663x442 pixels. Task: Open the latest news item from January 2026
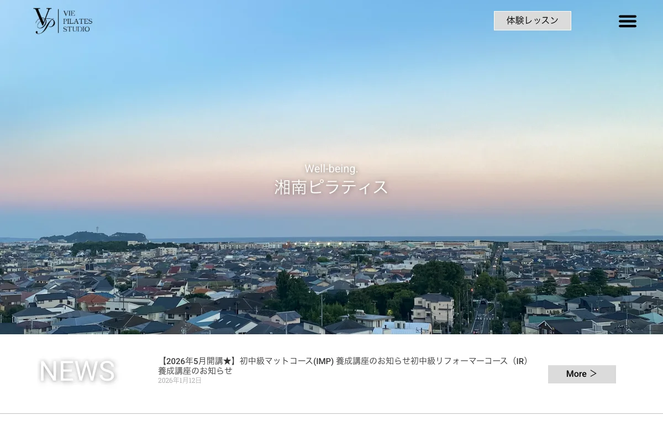[343, 366]
